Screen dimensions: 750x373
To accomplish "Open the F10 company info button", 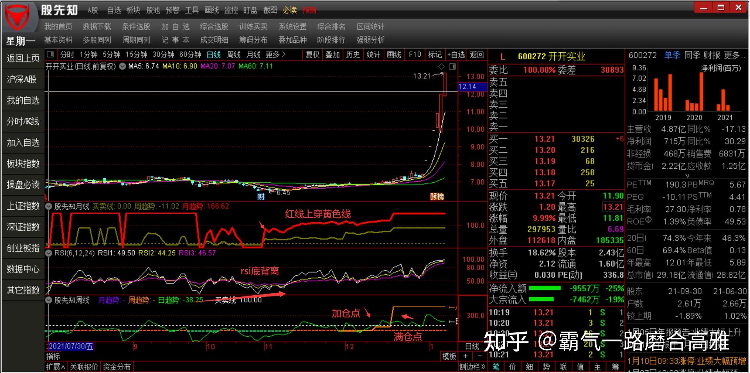I will click(x=415, y=55).
